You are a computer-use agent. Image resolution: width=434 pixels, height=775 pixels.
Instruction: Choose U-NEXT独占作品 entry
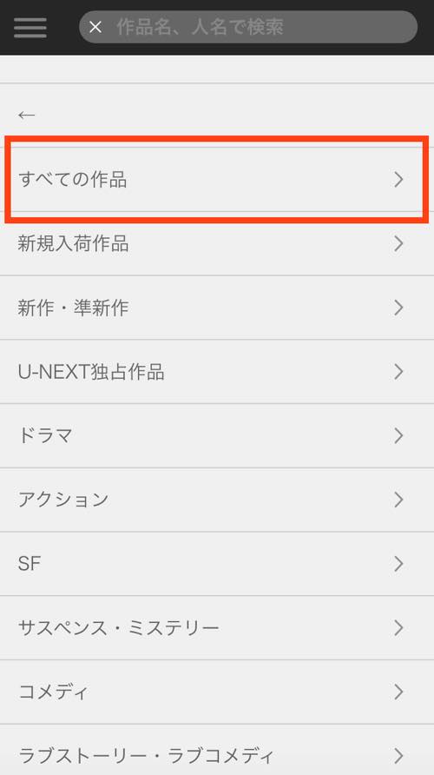point(217,372)
